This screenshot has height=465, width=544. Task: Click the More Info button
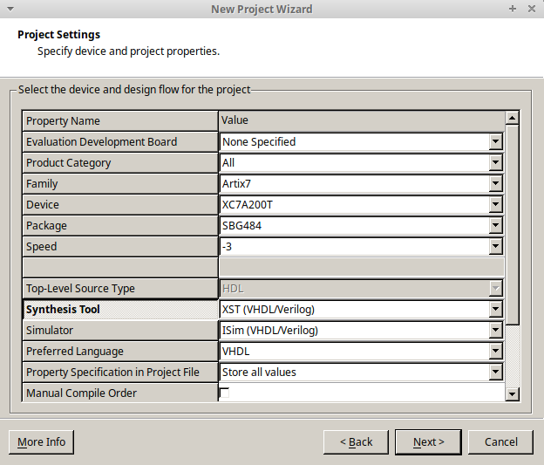click(41, 442)
